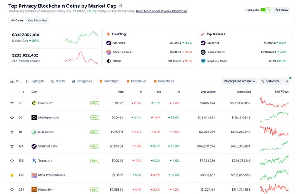This screenshot has height=194, width=296.
Task: Turn off the Highlights switch
Action: tap(265, 10)
